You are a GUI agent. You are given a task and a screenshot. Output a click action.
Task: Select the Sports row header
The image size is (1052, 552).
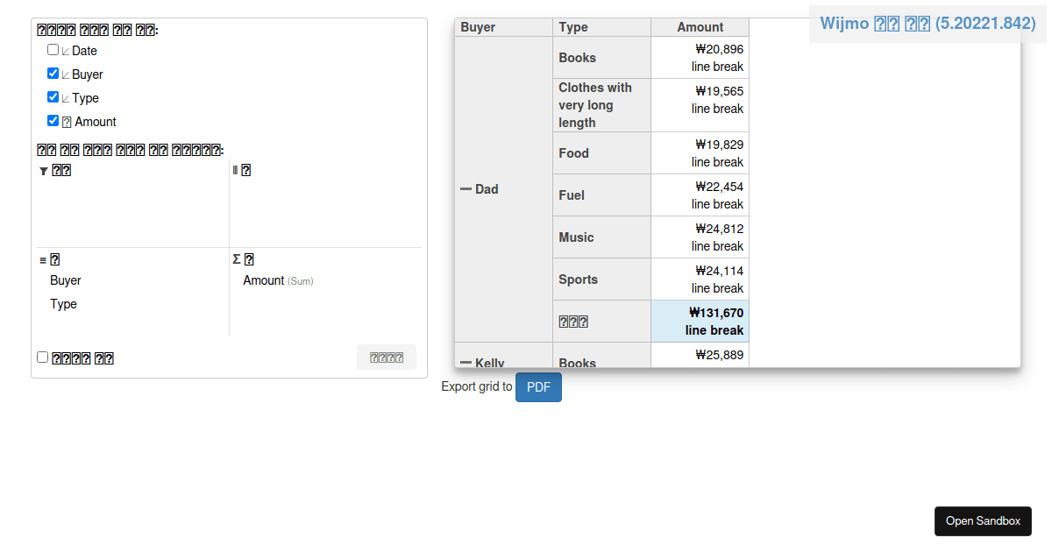tap(602, 280)
